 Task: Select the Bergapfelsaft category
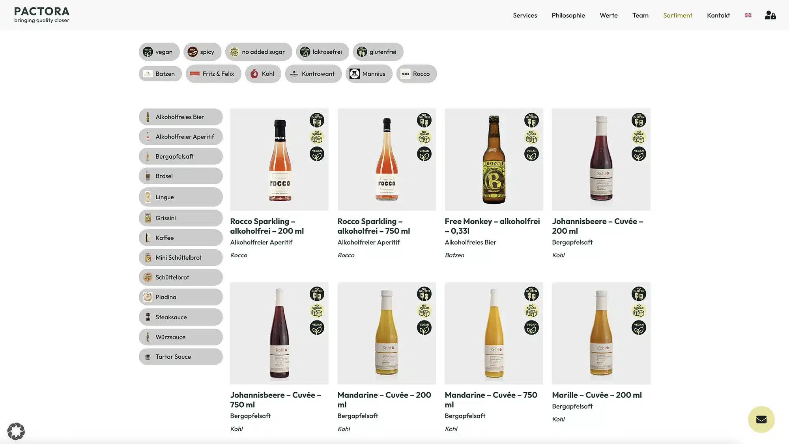(181, 156)
